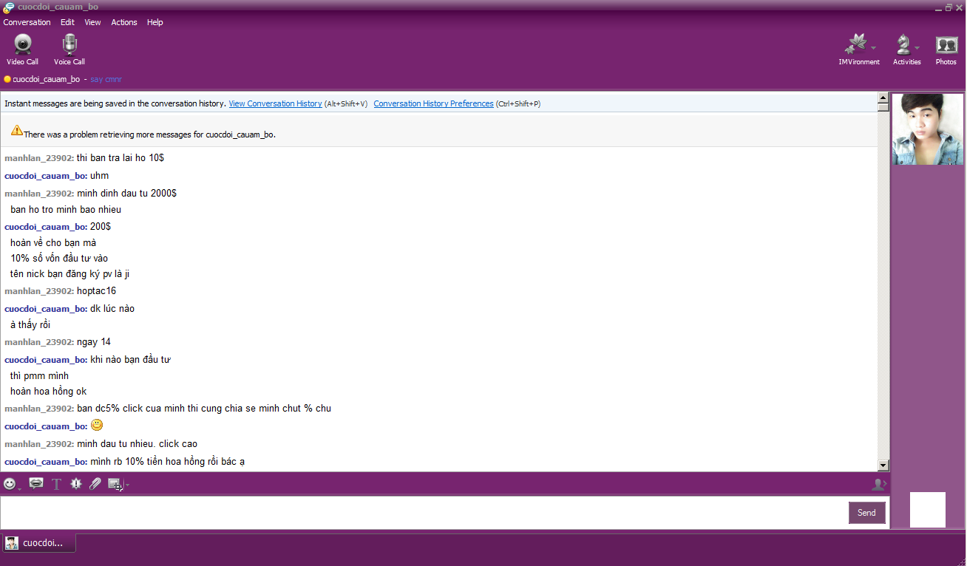967x566 pixels.
Task: Click message 'ban dc5% click cua minh thi cung chia se minh chut % chu'
Action: (x=204, y=409)
